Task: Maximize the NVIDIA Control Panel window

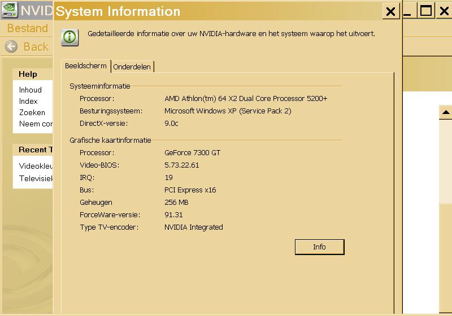Action: (x=426, y=11)
